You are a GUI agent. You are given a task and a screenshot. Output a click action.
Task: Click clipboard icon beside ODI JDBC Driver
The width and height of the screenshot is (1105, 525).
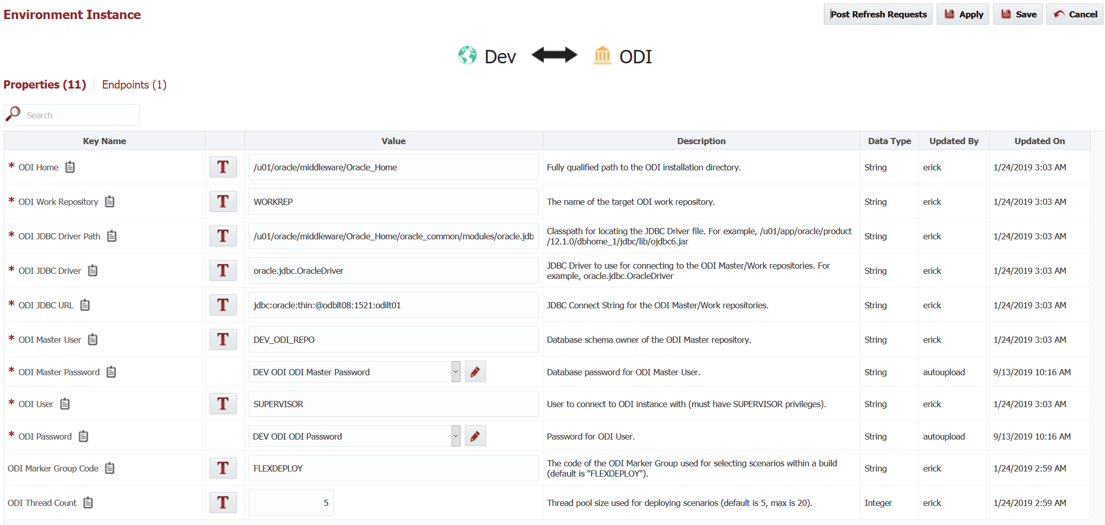[93, 271]
